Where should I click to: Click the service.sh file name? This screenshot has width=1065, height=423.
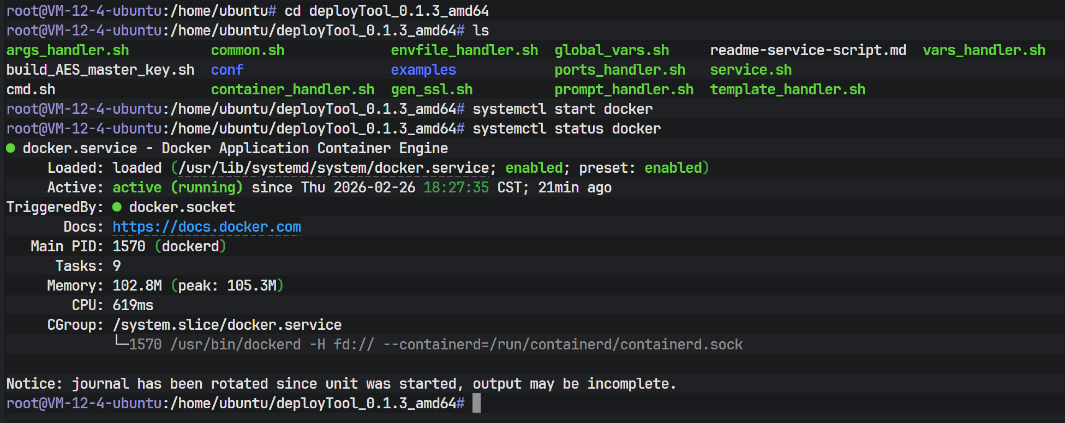click(x=750, y=70)
